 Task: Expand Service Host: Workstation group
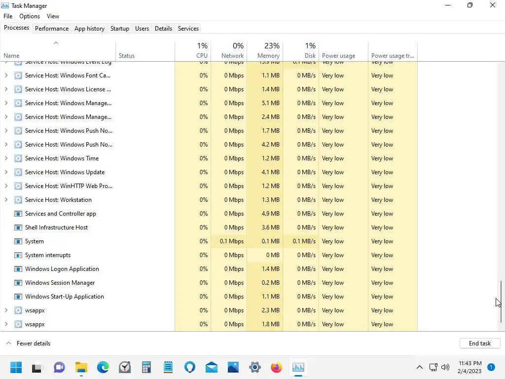[6, 200]
